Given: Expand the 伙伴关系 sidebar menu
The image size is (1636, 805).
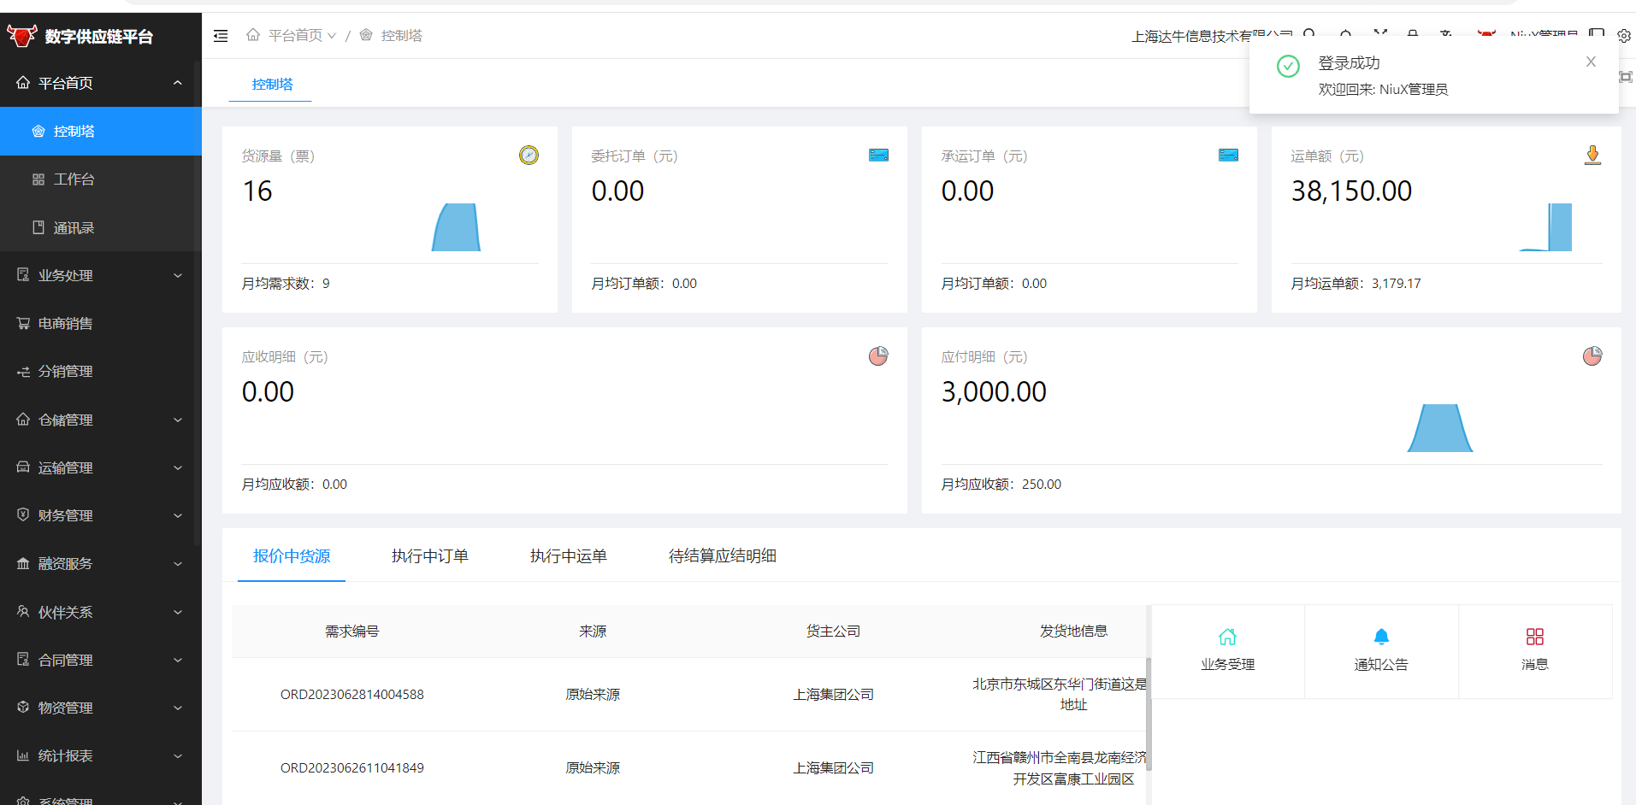Looking at the screenshot, I should pyautogui.click(x=101, y=612).
